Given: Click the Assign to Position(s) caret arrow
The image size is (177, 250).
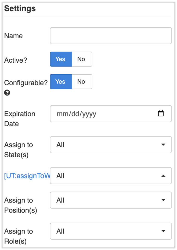Looking at the screenshot, I should 163,200.
